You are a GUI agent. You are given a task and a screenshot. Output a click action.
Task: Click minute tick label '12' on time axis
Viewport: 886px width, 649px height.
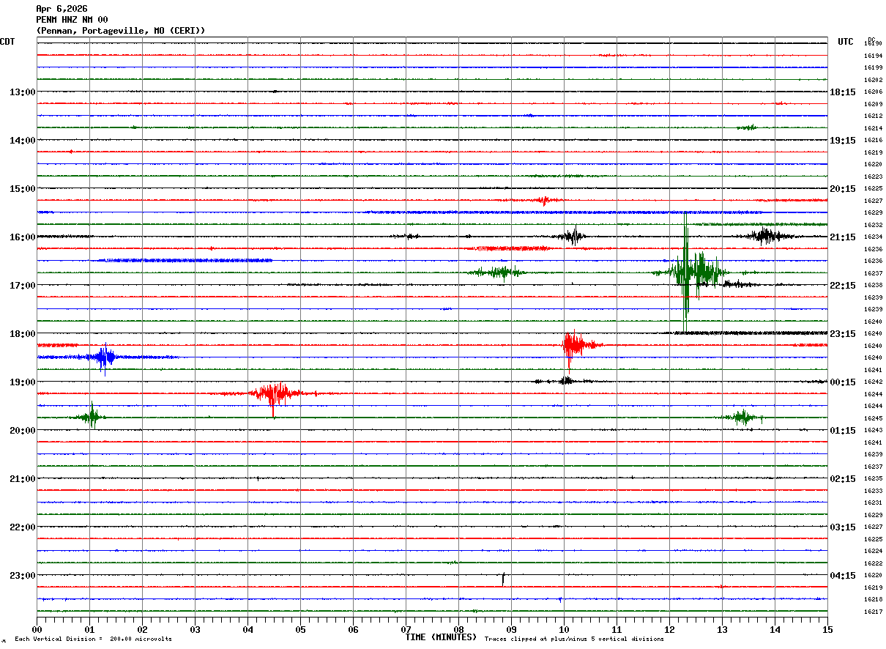(x=669, y=629)
